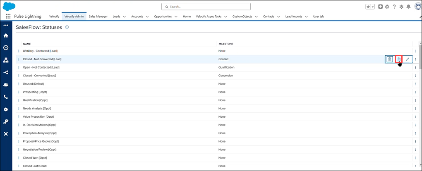This screenshot has width=422, height=171.
Task: Open the user profile avatar
Action: coord(418,7)
